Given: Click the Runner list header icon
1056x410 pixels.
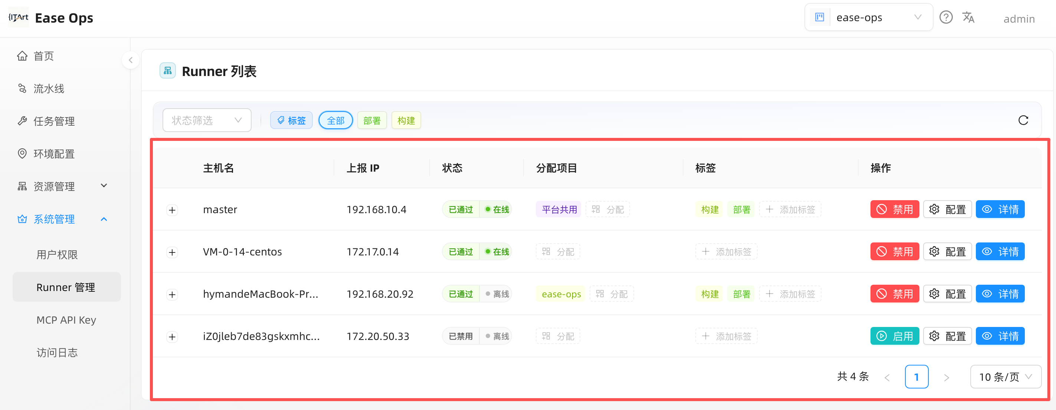Looking at the screenshot, I should [x=168, y=71].
